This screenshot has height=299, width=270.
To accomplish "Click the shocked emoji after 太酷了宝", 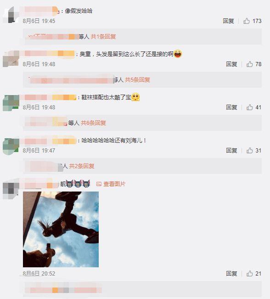I will pyautogui.click(x=135, y=97).
